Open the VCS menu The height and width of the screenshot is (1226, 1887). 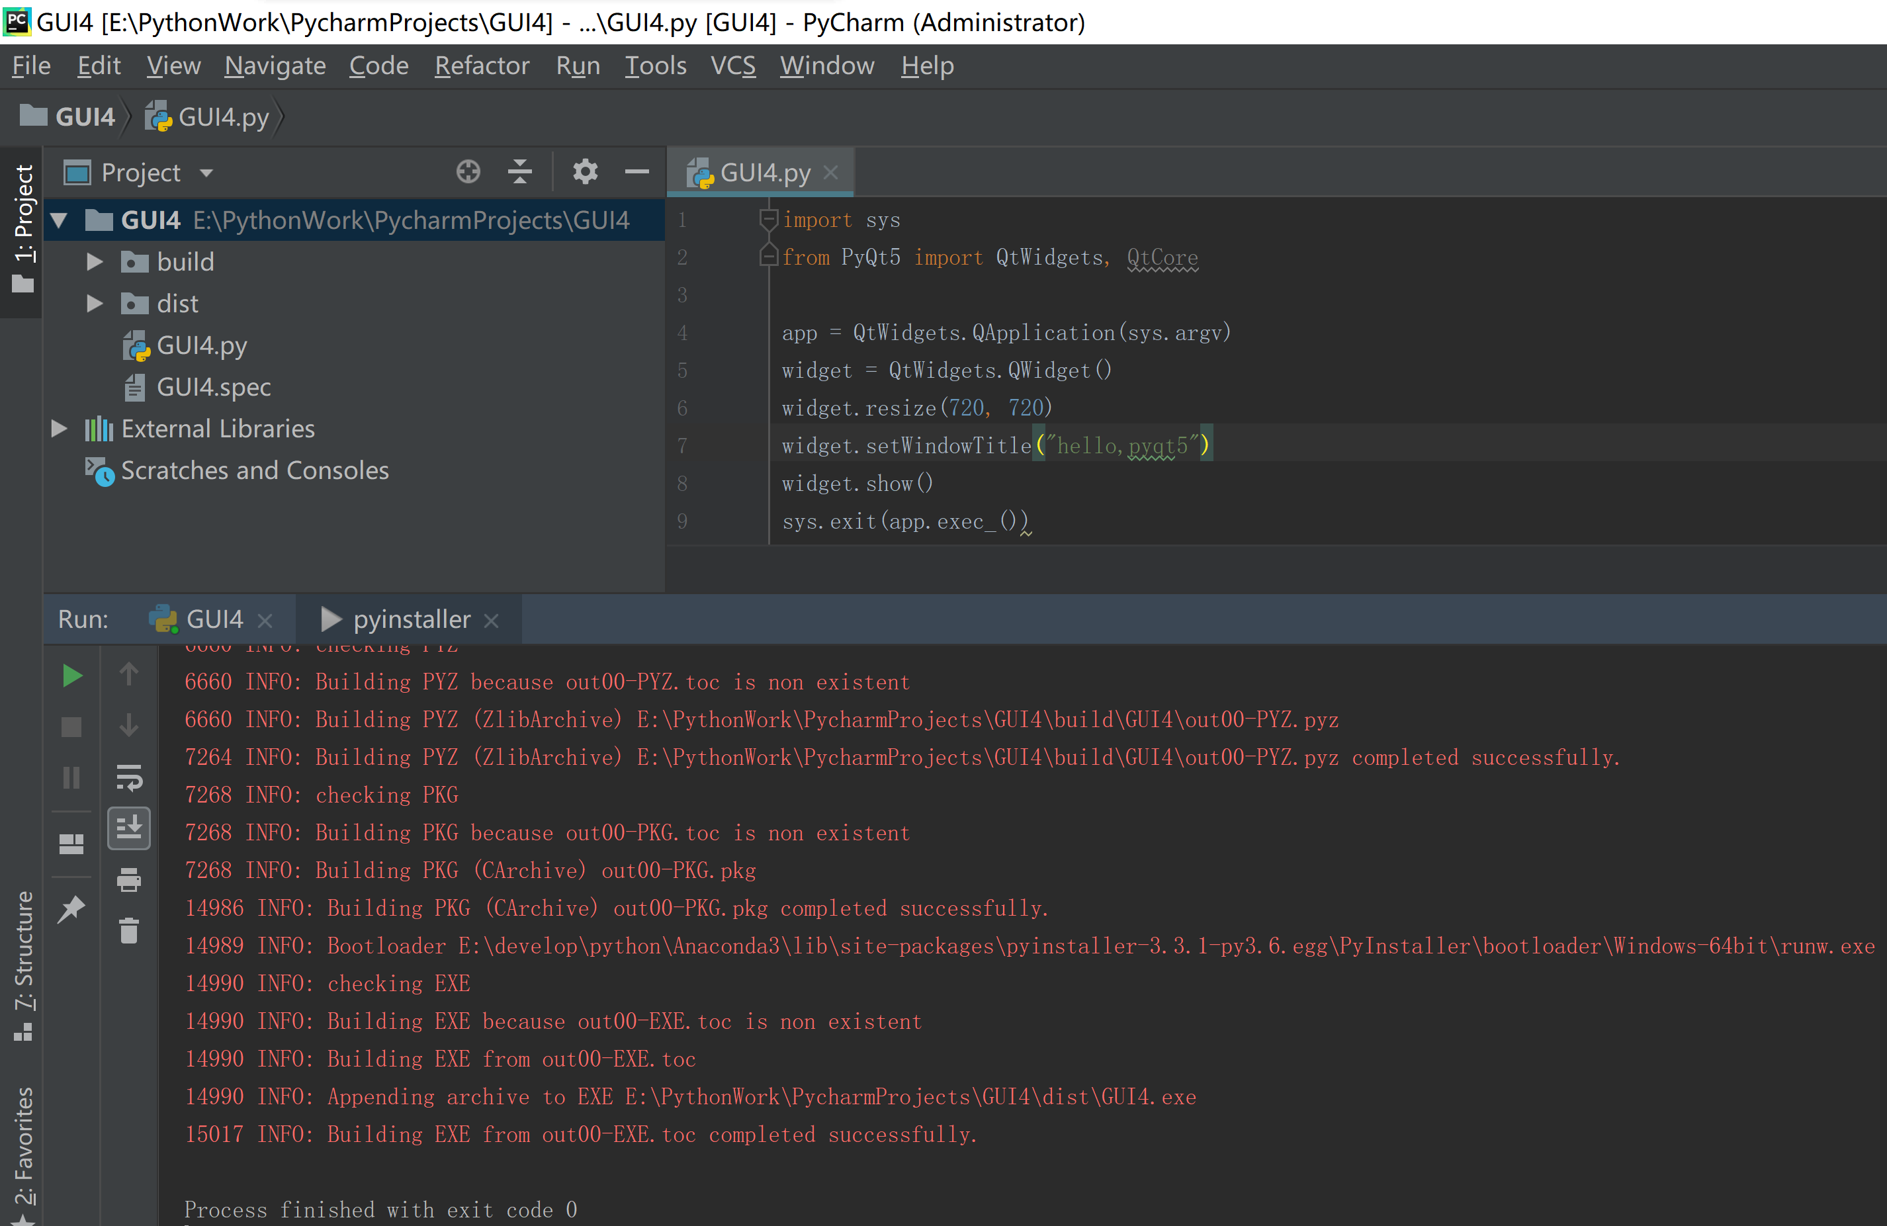click(733, 66)
